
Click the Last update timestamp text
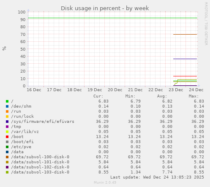click(x=157, y=177)
